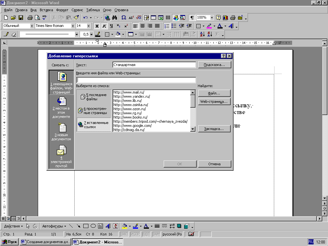Click the Sort ascending icon
This screenshot has height=246, width=328.
(202, 34)
